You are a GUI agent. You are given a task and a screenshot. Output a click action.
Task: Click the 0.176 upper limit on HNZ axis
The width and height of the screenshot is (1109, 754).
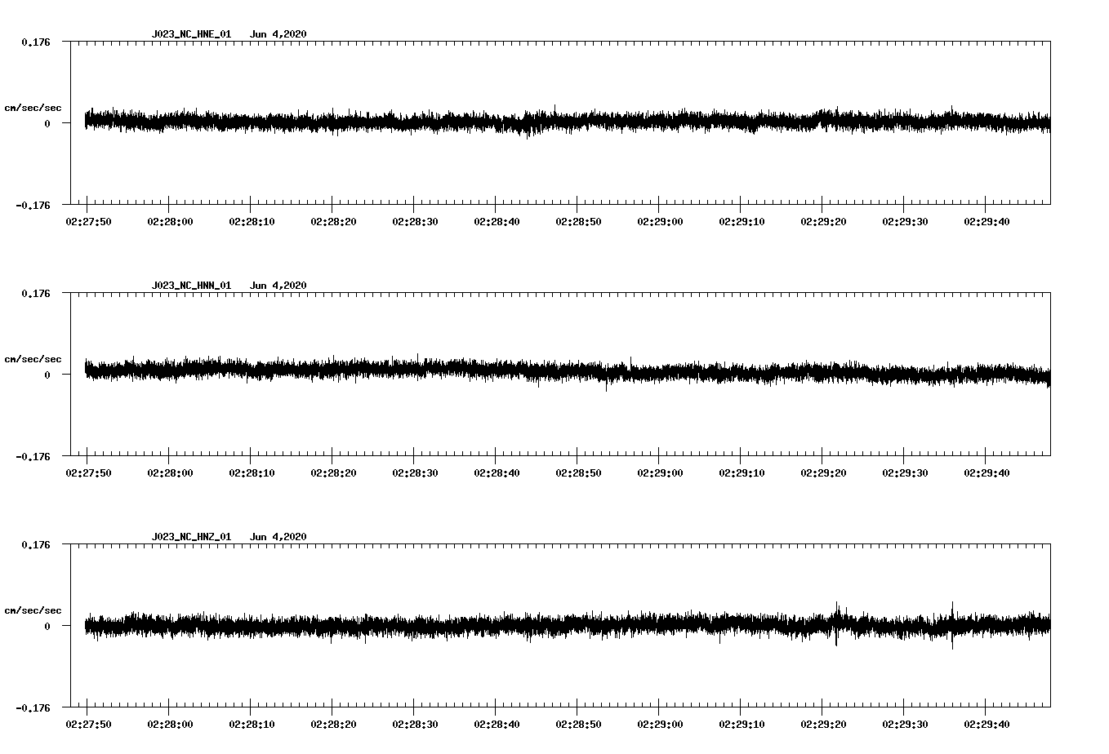(35, 544)
